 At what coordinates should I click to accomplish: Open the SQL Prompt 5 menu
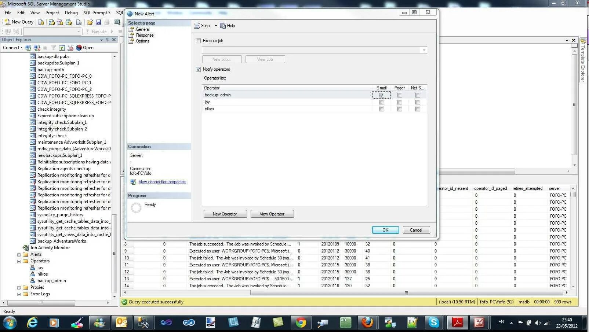coord(97,12)
